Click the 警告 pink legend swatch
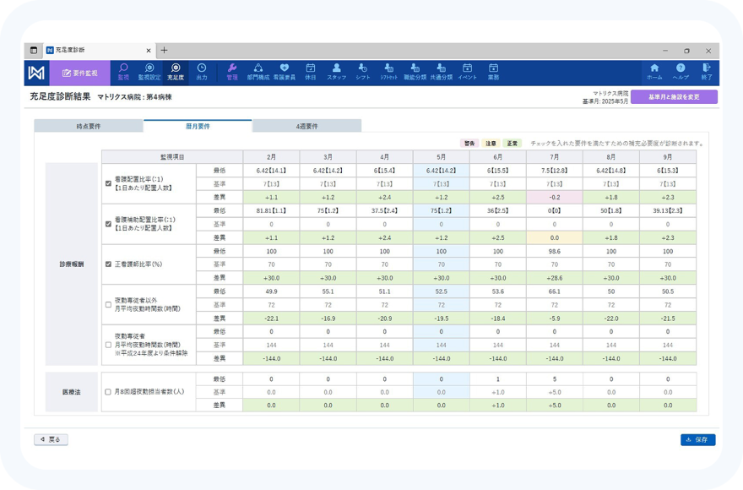The width and height of the screenshot is (743, 490). (x=469, y=144)
